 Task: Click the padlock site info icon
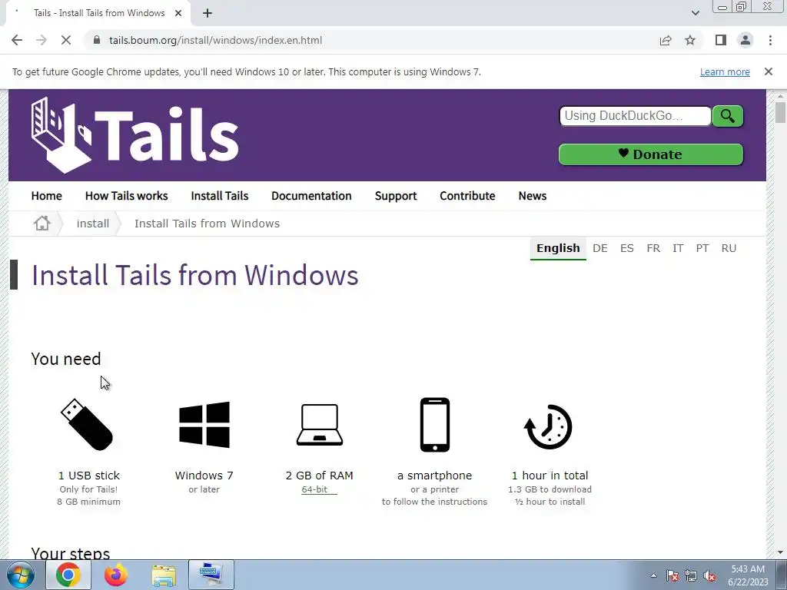(x=97, y=40)
